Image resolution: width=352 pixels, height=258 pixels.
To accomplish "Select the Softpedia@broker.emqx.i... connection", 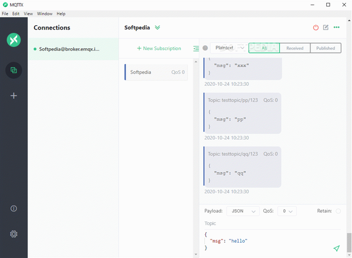I will coord(73,49).
